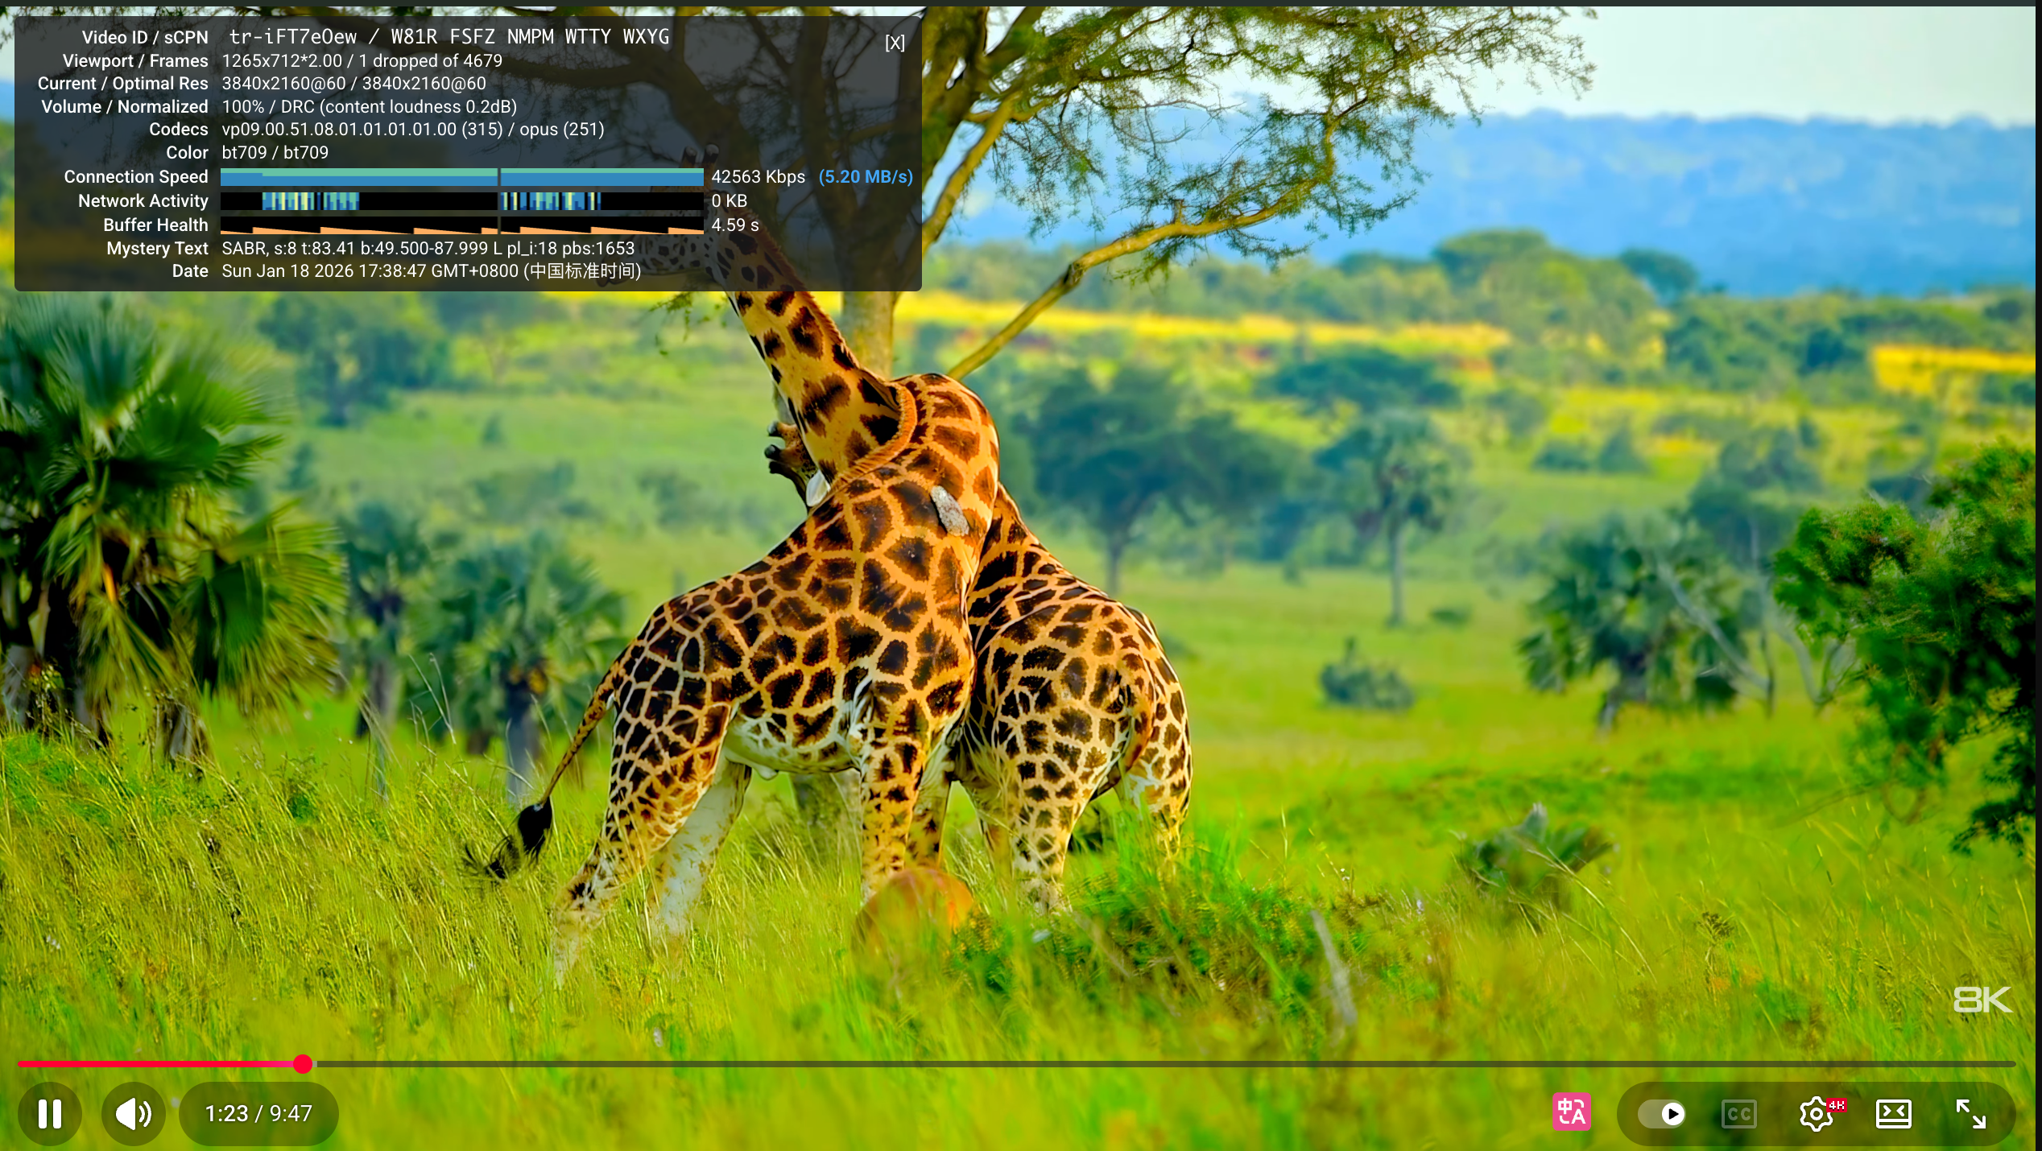This screenshot has height=1151, width=2042.
Task: Mute audio using the speaker icon
Action: coord(133,1114)
